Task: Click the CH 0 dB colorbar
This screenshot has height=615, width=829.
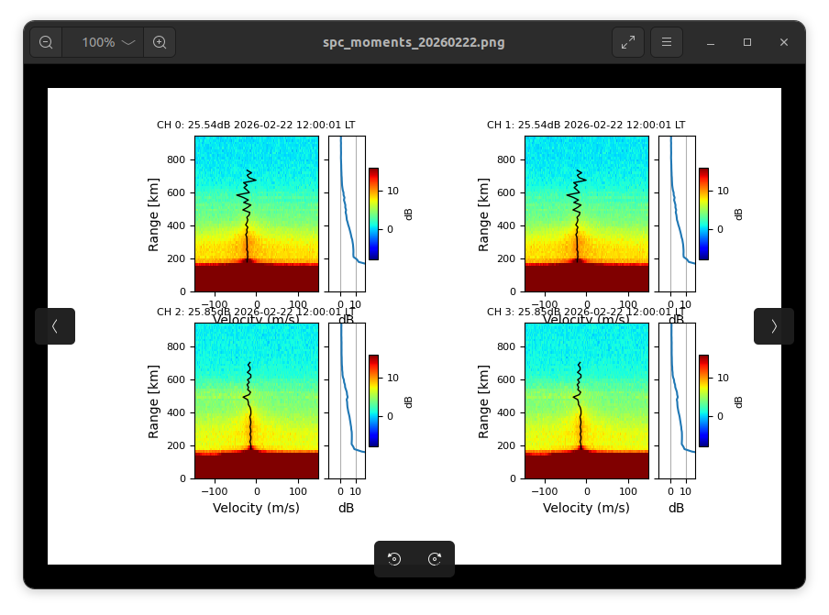Action: (x=373, y=214)
